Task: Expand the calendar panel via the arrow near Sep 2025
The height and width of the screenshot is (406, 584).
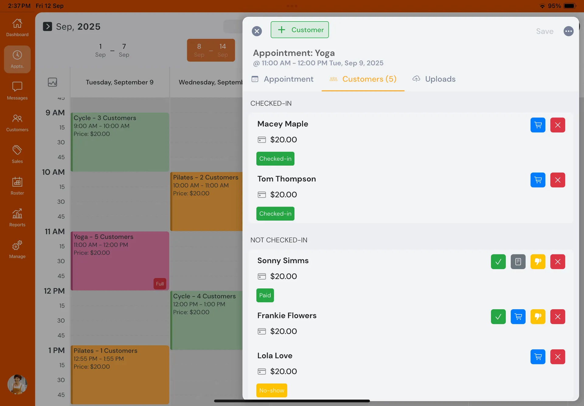Action: click(47, 26)
